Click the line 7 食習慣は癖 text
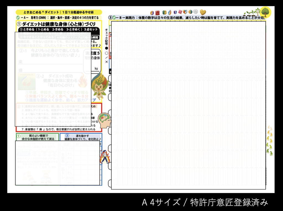Viewport: 283px width, 211px height. click(x=59, y=129)
